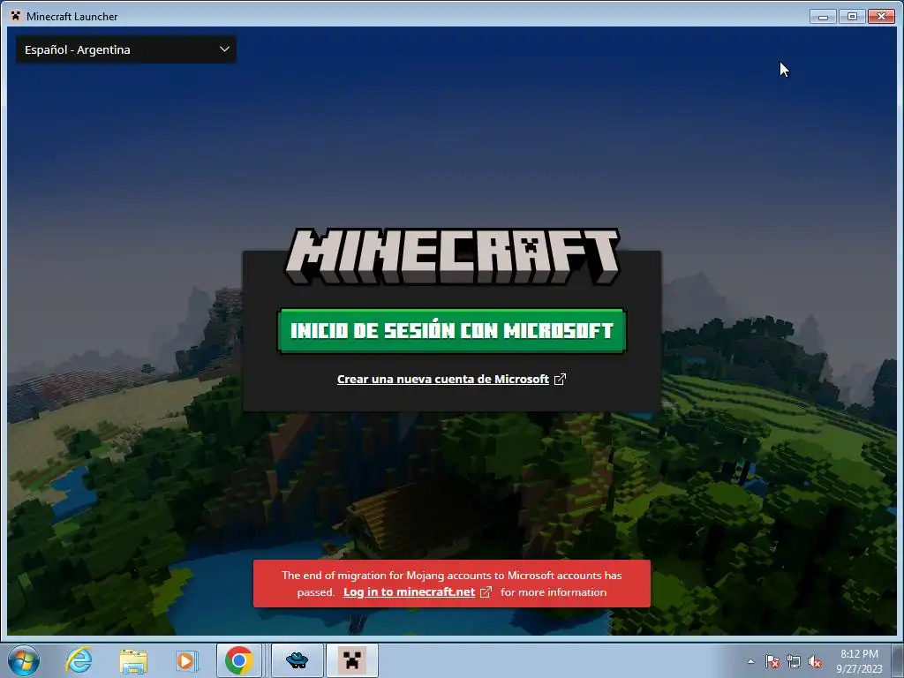This screenshot has width=904, height=678.
Task: Click Show desktop strip at taskbar end
Action: pyautogui.click(x=897, y=660)
